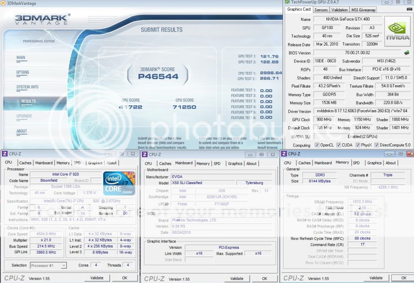
Task: Click the memory size value '6144 MBytes'
Action: click(x=319, y=181)
